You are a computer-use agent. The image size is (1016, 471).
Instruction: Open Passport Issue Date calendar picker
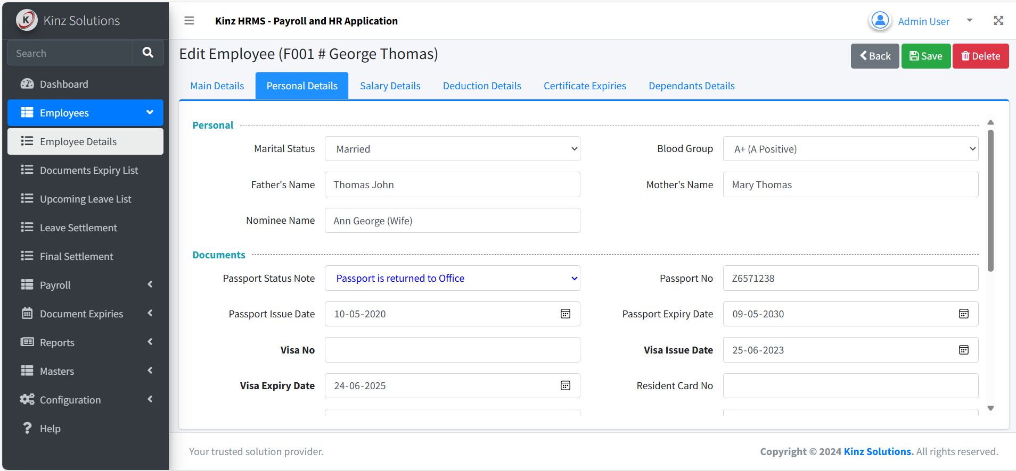point(566,314)
